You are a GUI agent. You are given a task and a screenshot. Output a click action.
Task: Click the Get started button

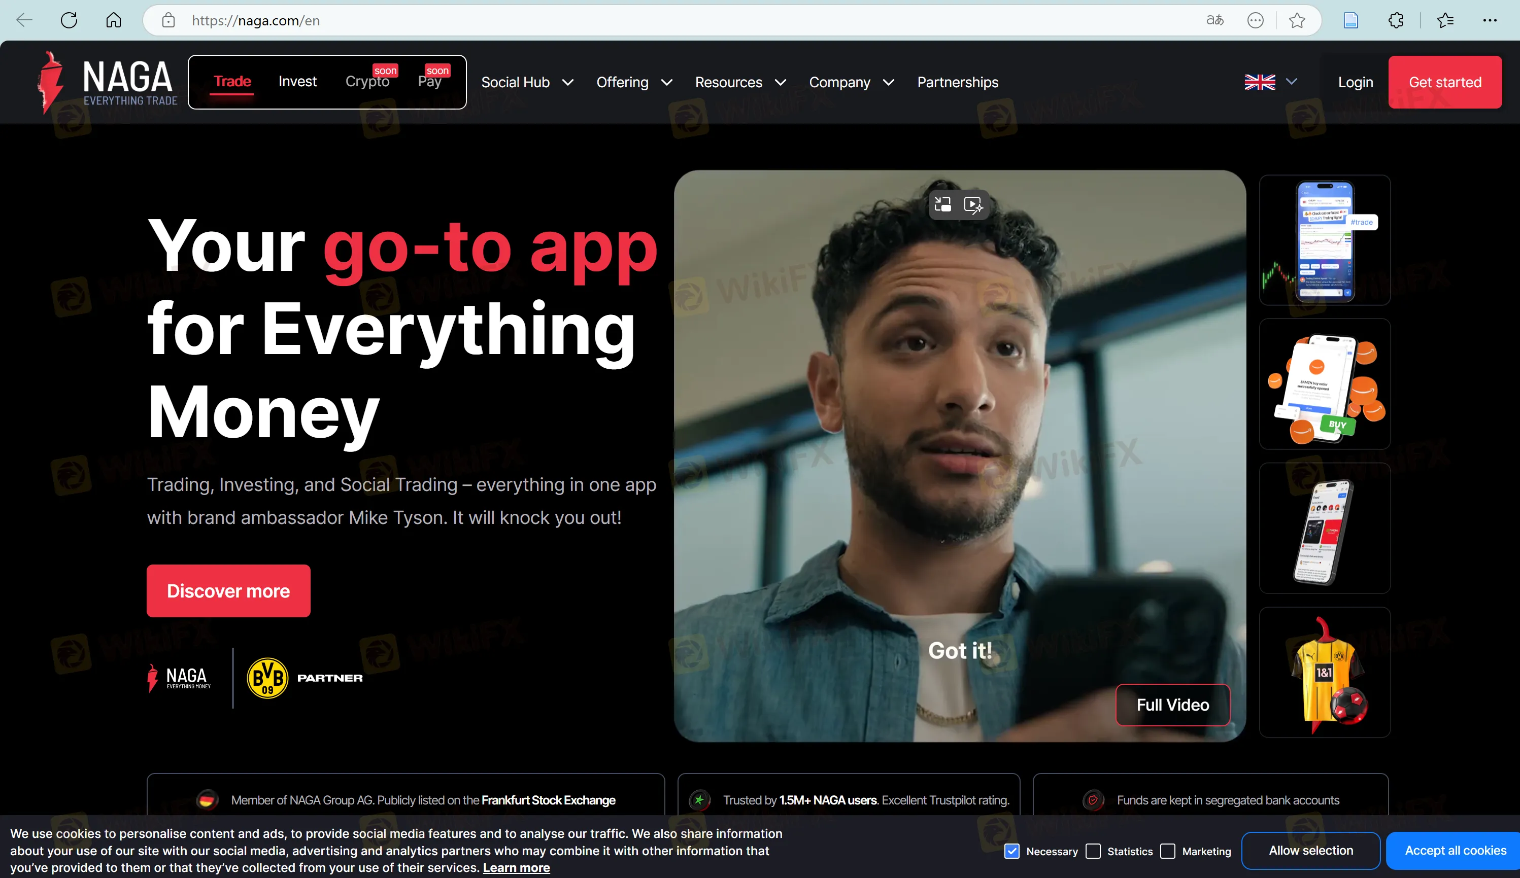1444,83
